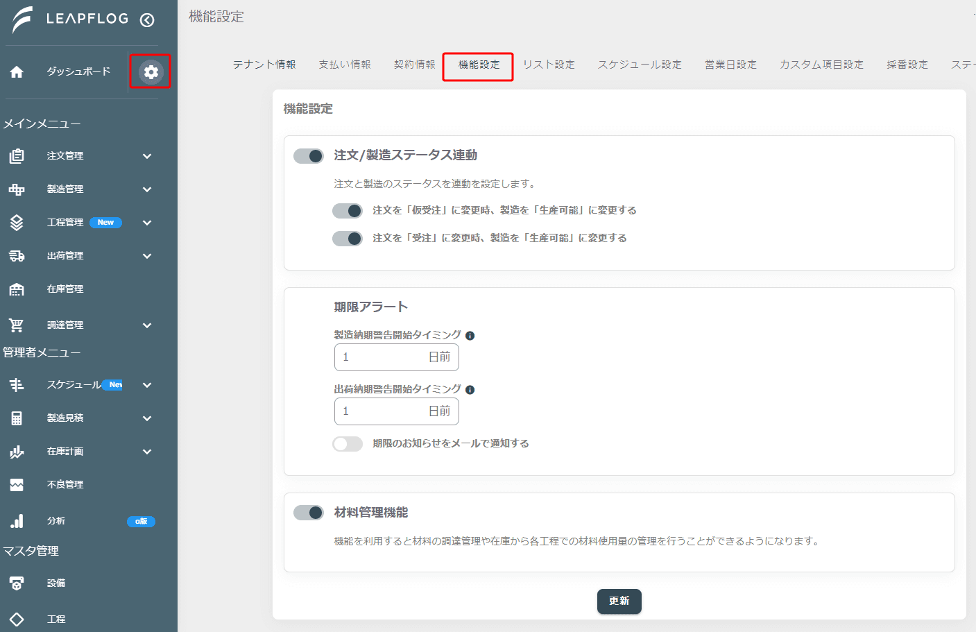Click the 不良管理 icon
The image size is (976, 632).
(x=17, y=485)
